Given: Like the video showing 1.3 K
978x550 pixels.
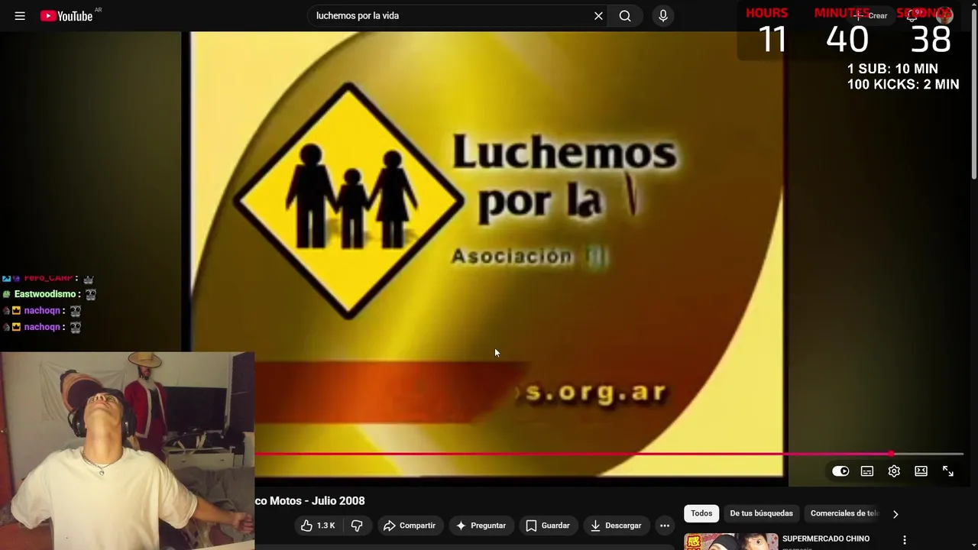Looking at the screenshot, I should 319,526.
